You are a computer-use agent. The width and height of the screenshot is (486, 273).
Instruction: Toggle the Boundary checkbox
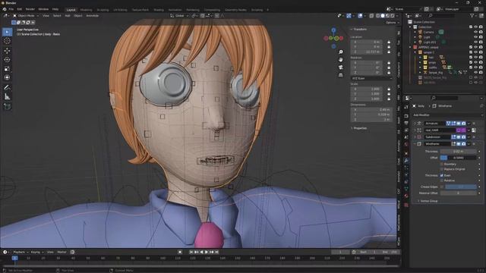point(442,164)
